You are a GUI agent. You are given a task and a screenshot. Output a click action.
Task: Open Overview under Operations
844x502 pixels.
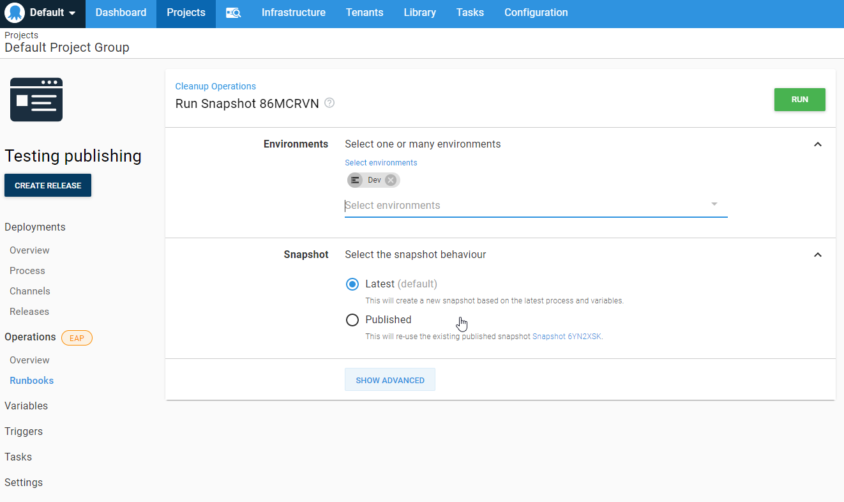(29, 360)
